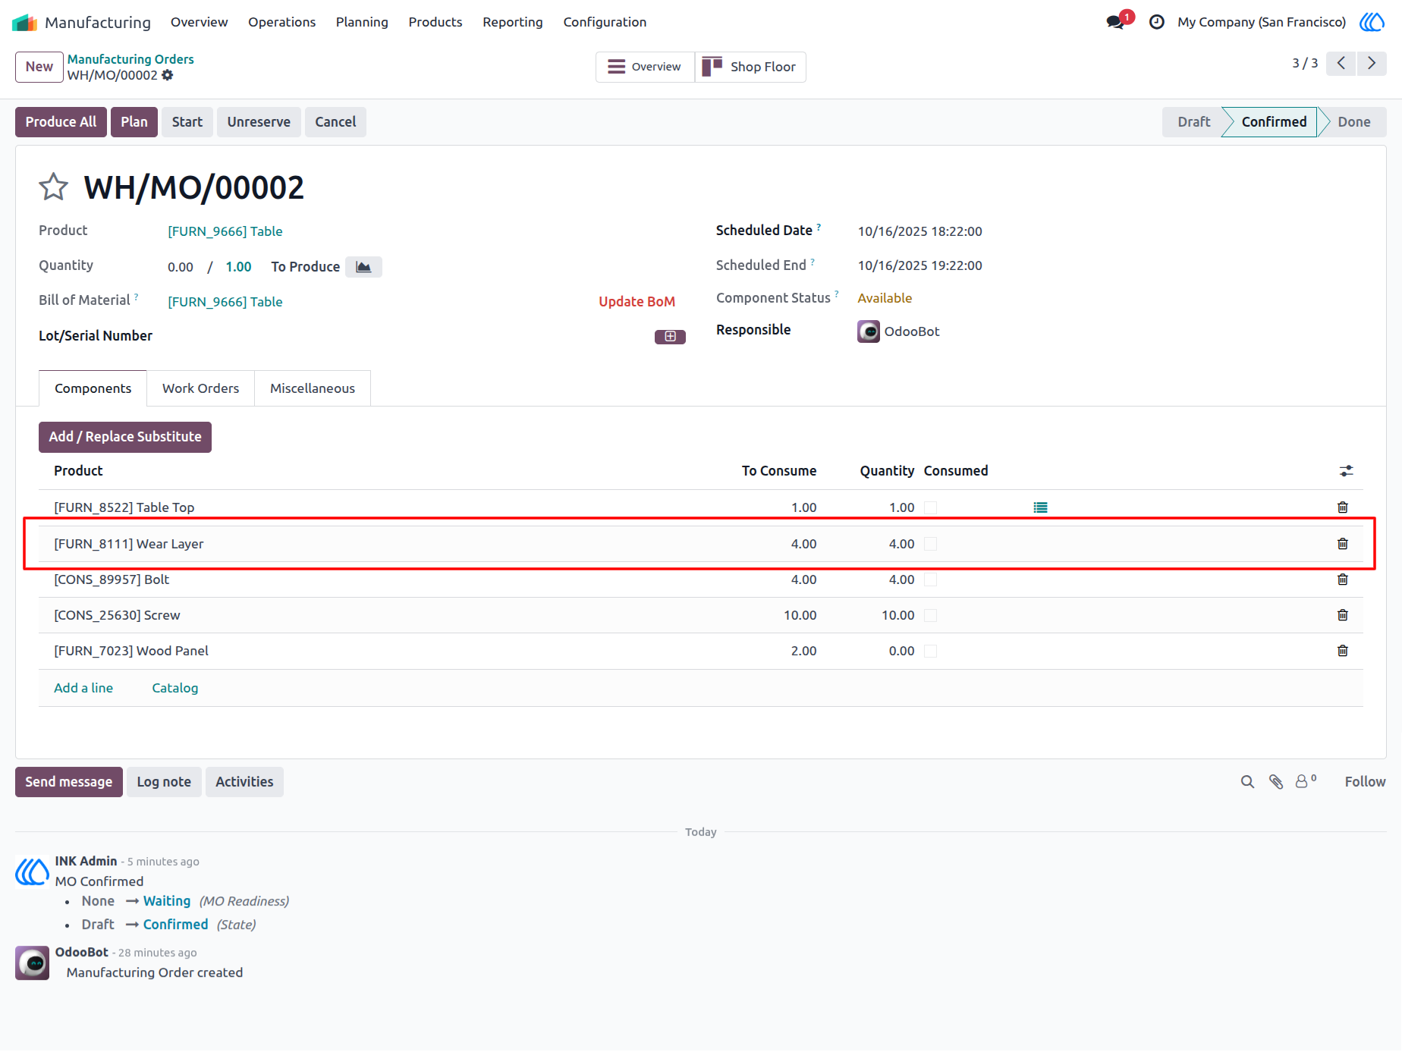Image resolution: width=1402 pixels, height=1052 pixels.
Task: Delete the Wear Layer component line
Action: [x=1343, y=544]
